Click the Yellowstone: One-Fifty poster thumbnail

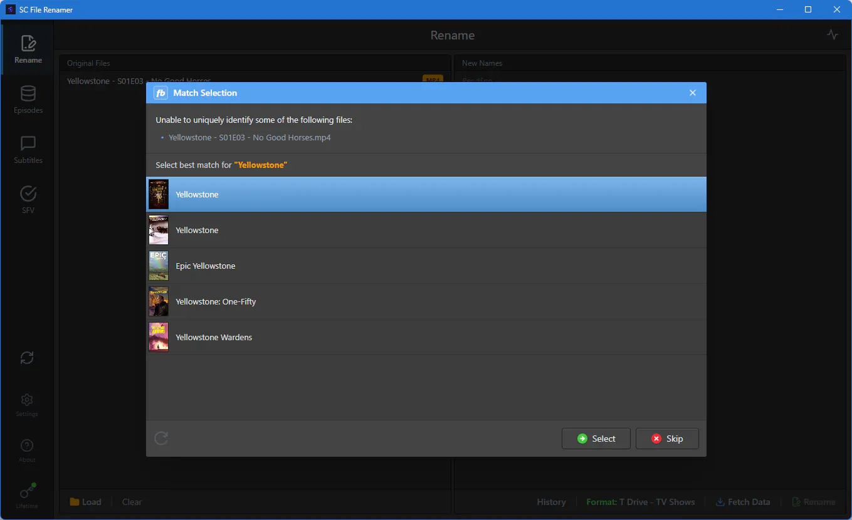click(x=159, y=301)
